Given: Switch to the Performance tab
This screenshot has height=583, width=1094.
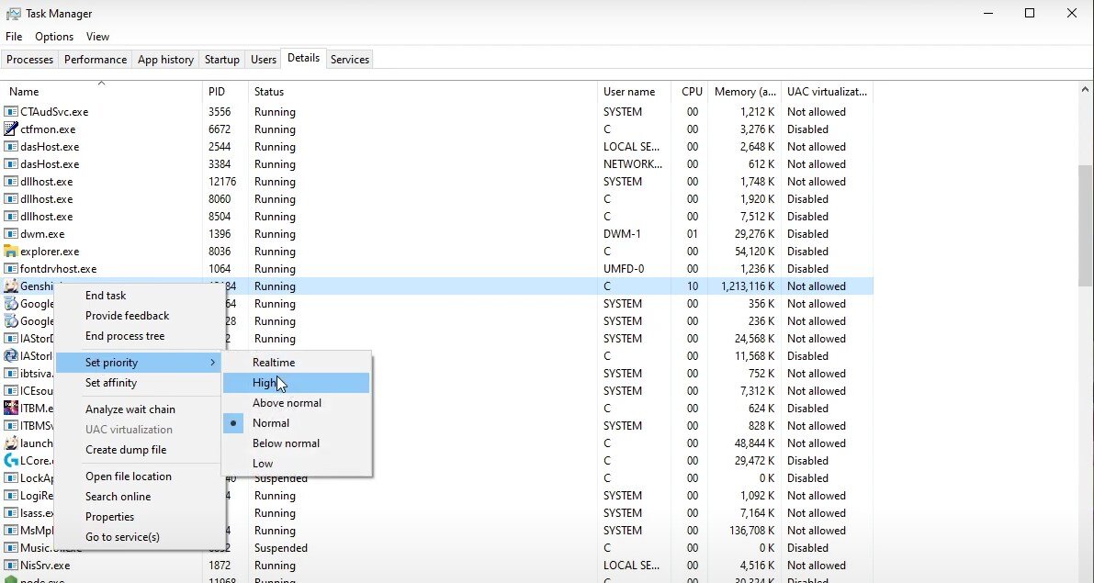Looking at the screenshot, I should (x=96, y=60).
